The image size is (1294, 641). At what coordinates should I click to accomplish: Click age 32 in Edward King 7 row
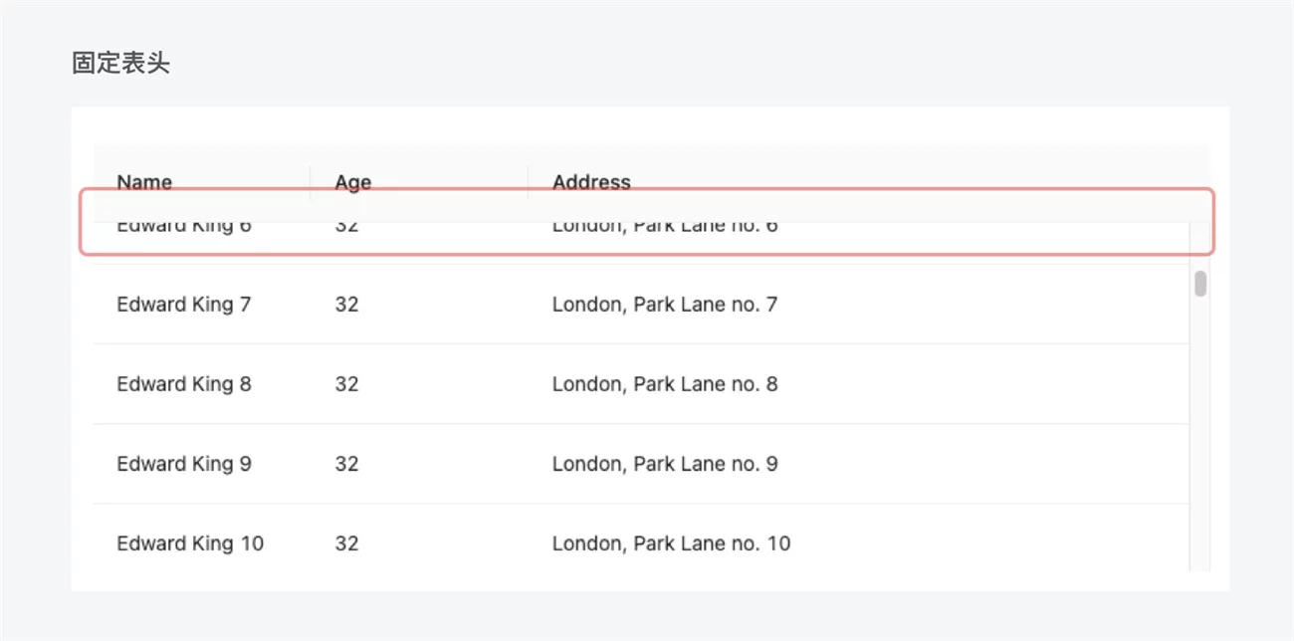346,305
